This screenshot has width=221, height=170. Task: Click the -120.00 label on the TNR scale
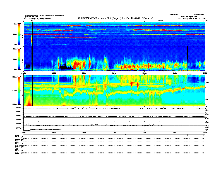tap(15, 77)
